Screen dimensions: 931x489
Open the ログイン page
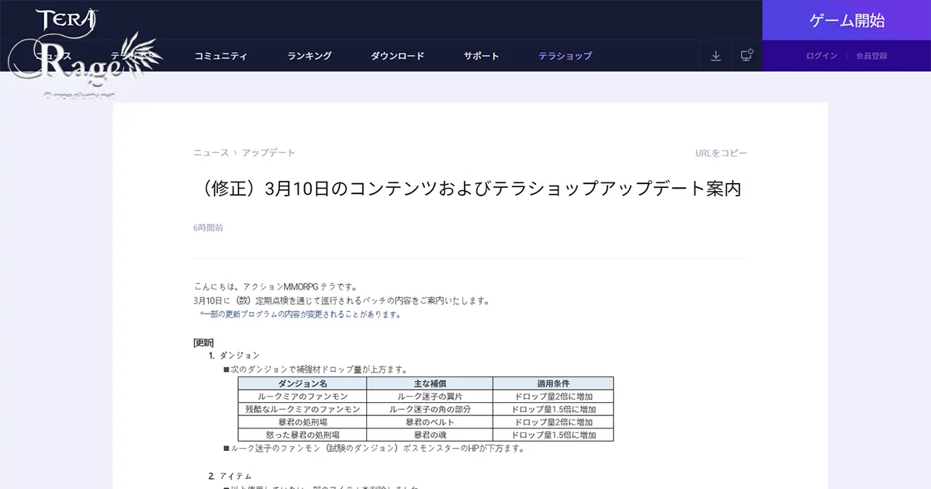821,56
